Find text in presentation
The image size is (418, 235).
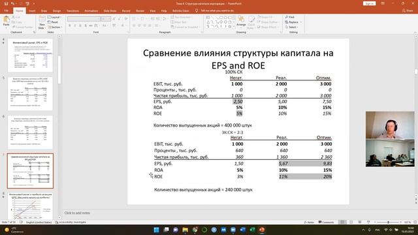click(x=290, y=17)
